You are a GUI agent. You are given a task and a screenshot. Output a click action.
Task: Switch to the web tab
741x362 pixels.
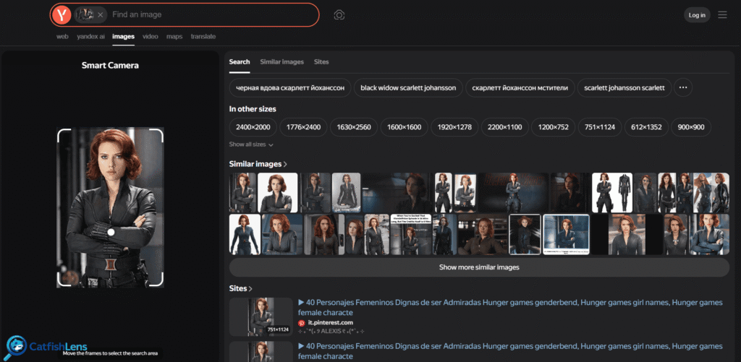(62, 36)
